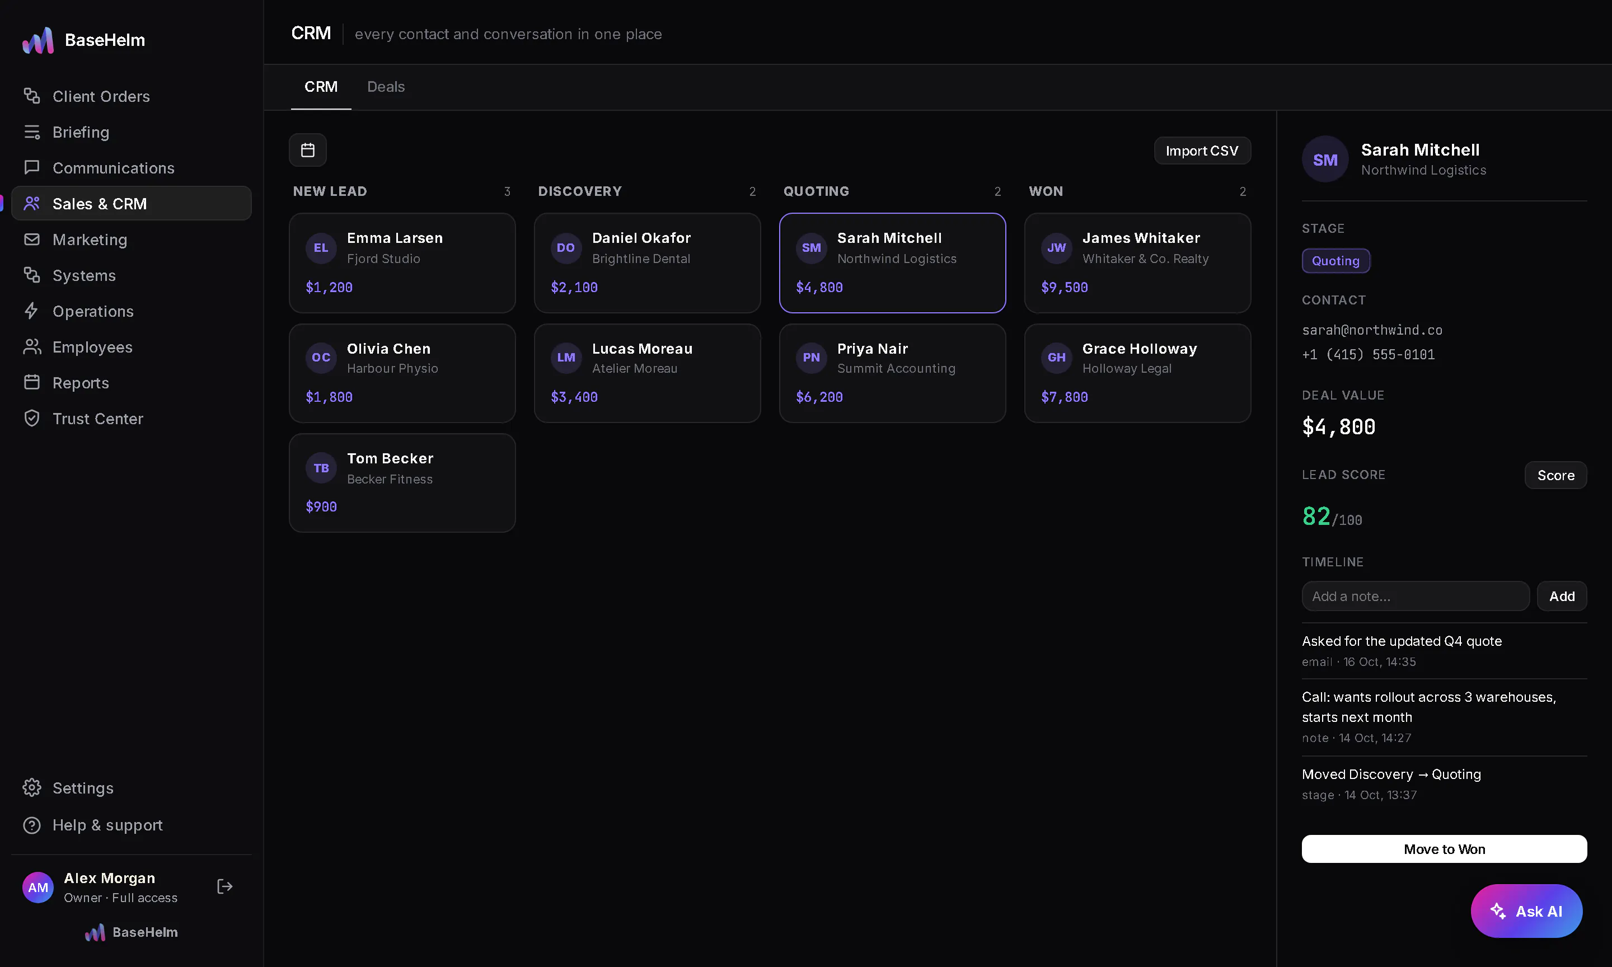The image size is (1612, 967).
Task: Click the 82/100 lead score
Action: 1332,517
